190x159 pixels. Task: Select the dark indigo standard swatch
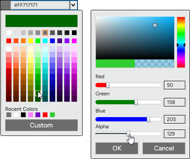(x=59, y=41)
